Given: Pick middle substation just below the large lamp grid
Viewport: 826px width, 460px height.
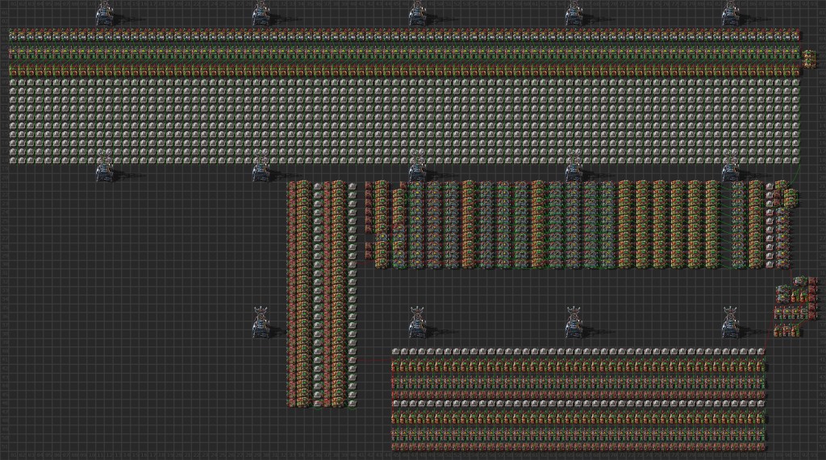Looking at the screenshot, I should [x=417, y=166].
